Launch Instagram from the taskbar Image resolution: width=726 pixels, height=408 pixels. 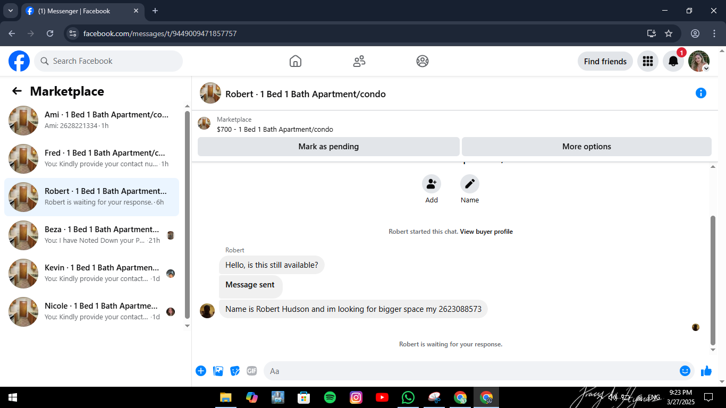pyautogui.click(x=356, y=397)
